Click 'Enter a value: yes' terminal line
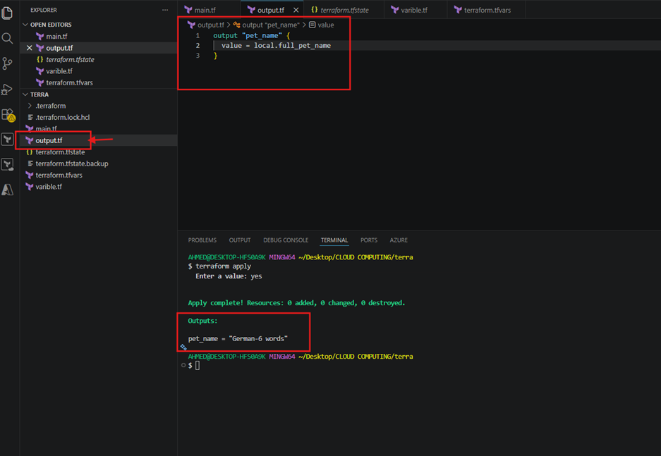 click(229, 277)
